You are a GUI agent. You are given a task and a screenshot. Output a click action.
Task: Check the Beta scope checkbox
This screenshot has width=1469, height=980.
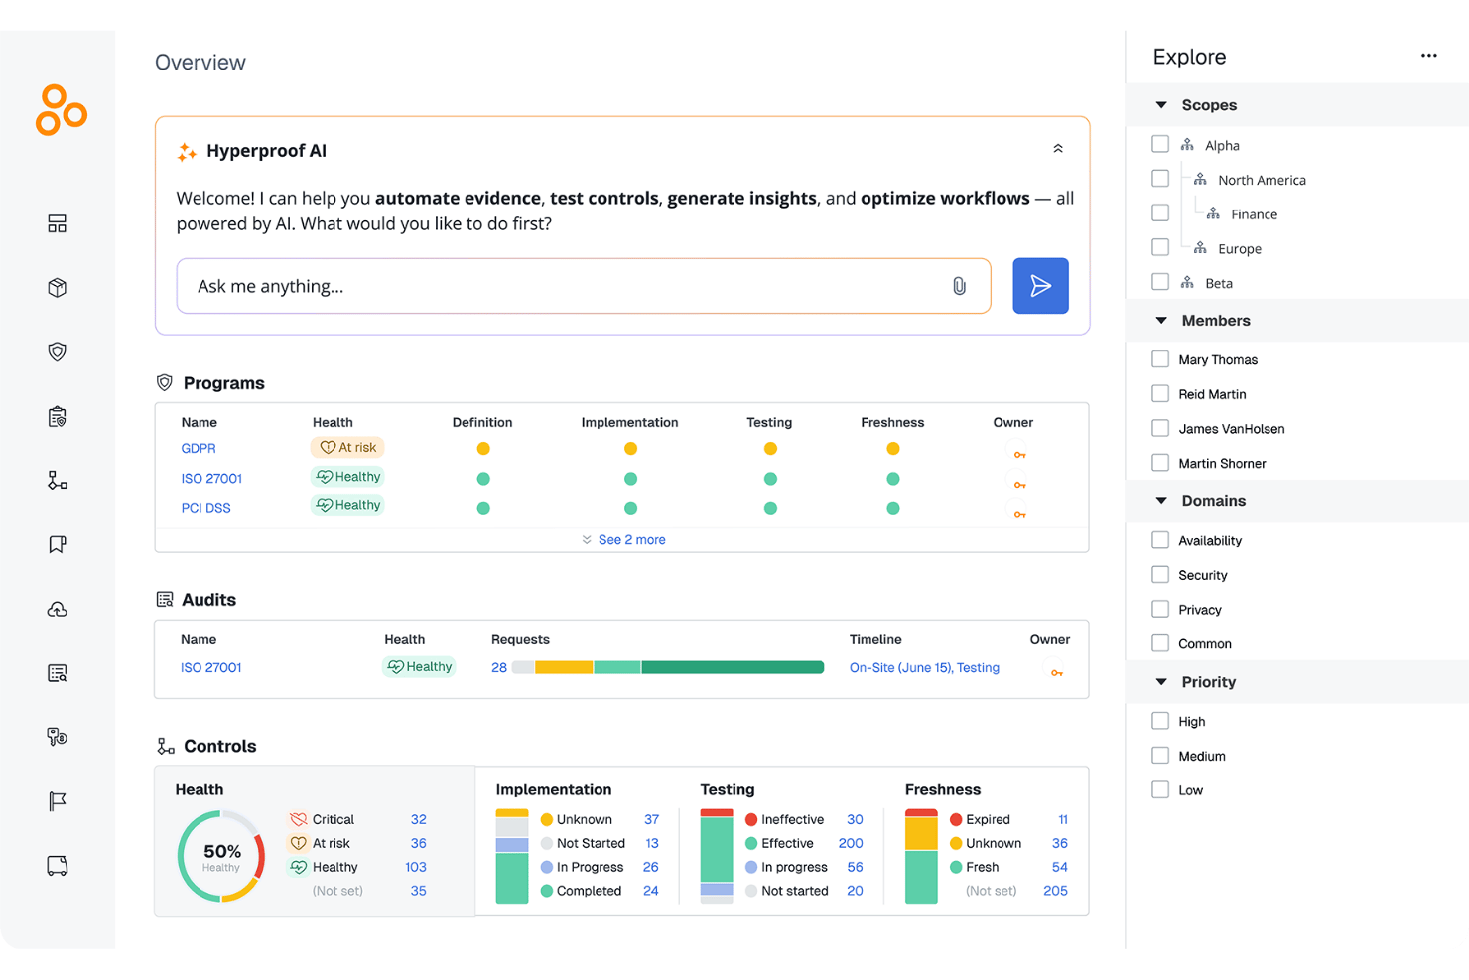(1160, 282)
